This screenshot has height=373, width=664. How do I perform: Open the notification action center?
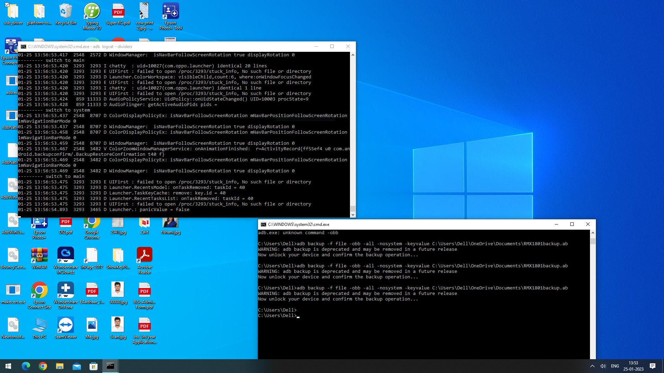pos(653,366)
